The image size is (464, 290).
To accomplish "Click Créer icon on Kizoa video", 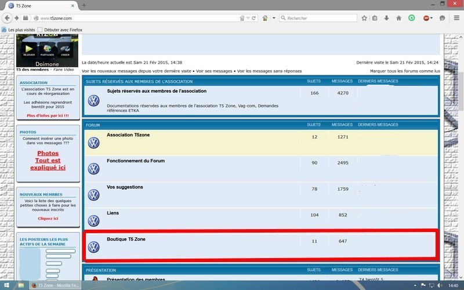I will point(65,50).
